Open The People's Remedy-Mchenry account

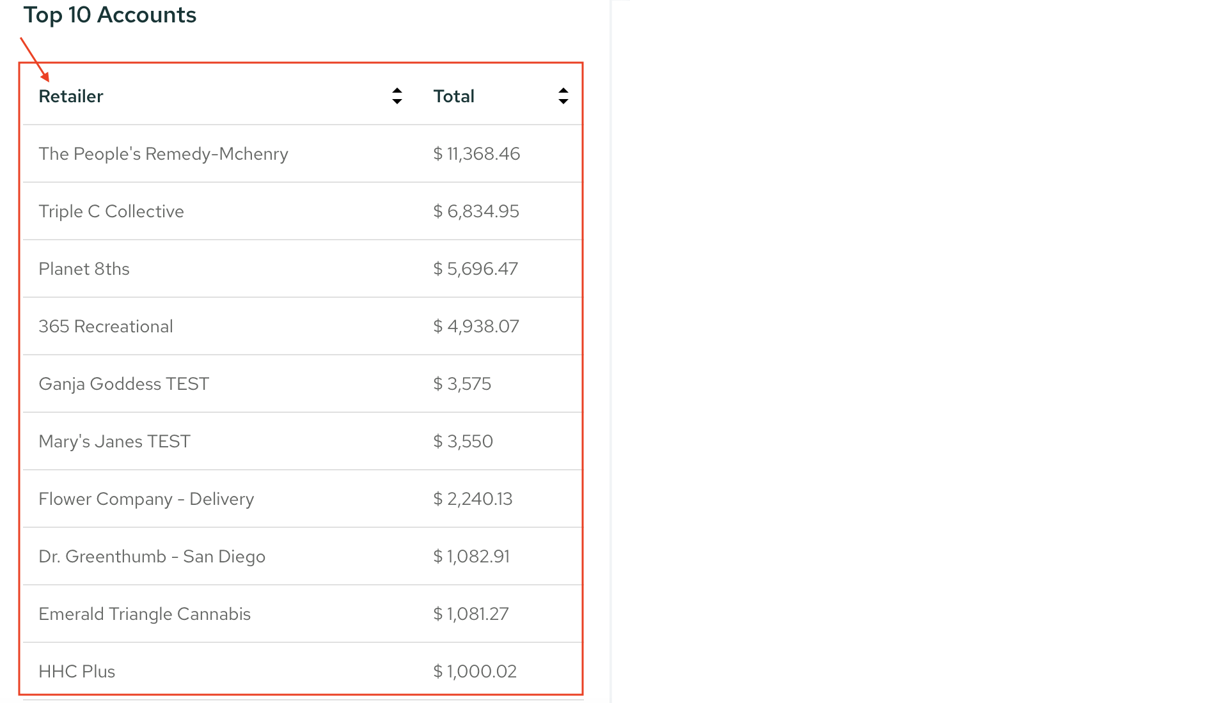[x=163, y=153]
